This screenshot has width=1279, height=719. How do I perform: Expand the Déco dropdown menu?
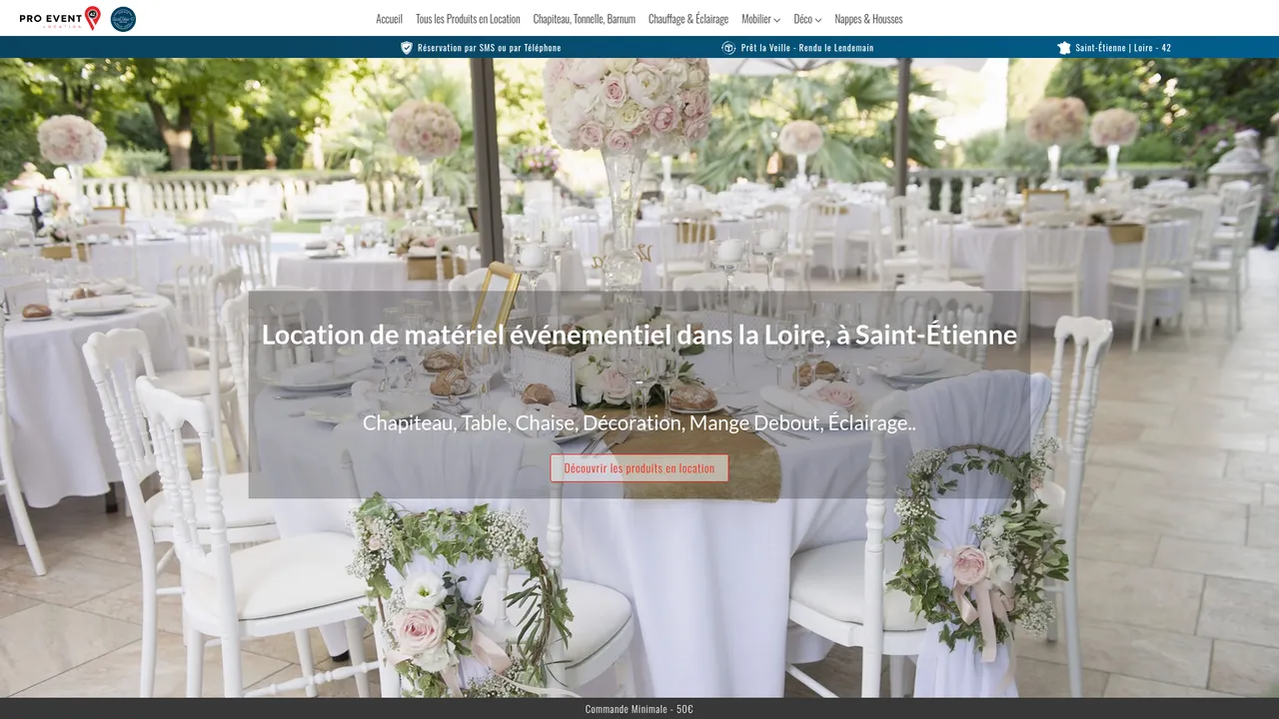tap(807, 19)
